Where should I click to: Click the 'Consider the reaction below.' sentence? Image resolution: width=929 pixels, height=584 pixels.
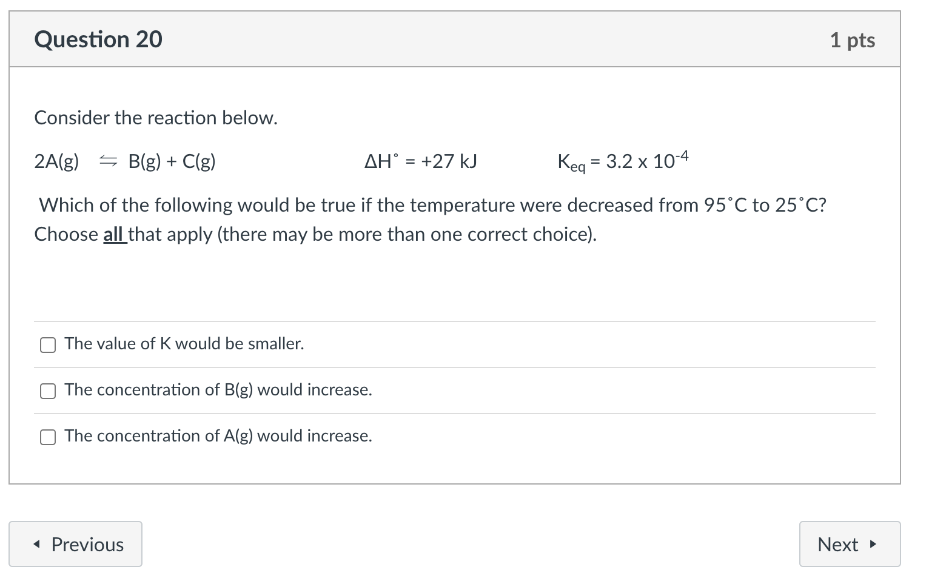point(156,118)
